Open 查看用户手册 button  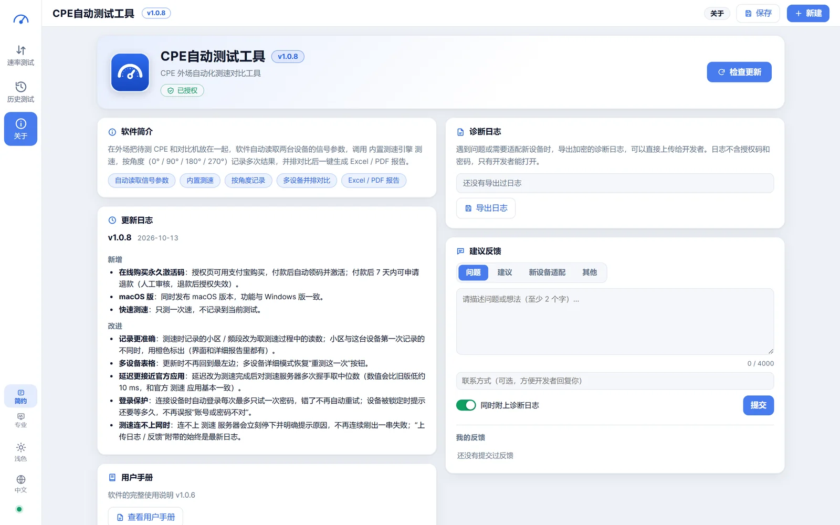coord(145,517)
